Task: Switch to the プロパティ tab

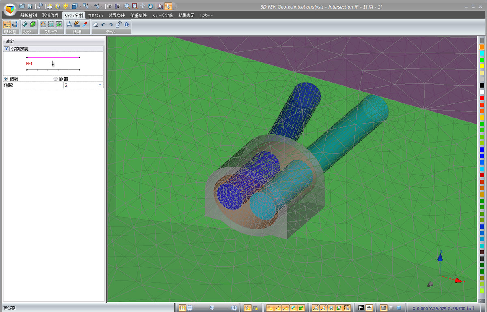Action: pyautogui.click(x=95, y=15)
